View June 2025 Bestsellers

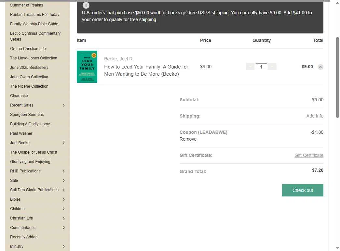(x=29, y=68)
